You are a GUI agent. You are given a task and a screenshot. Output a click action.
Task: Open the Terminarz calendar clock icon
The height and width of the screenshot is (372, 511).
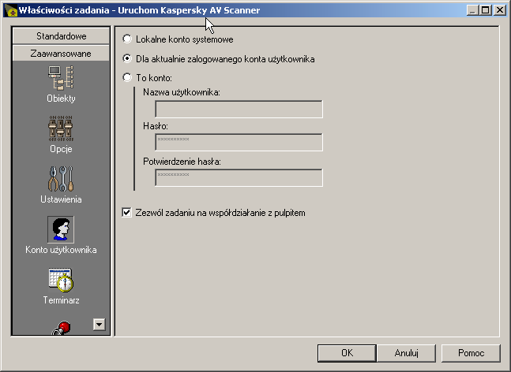tap(61, 280)
